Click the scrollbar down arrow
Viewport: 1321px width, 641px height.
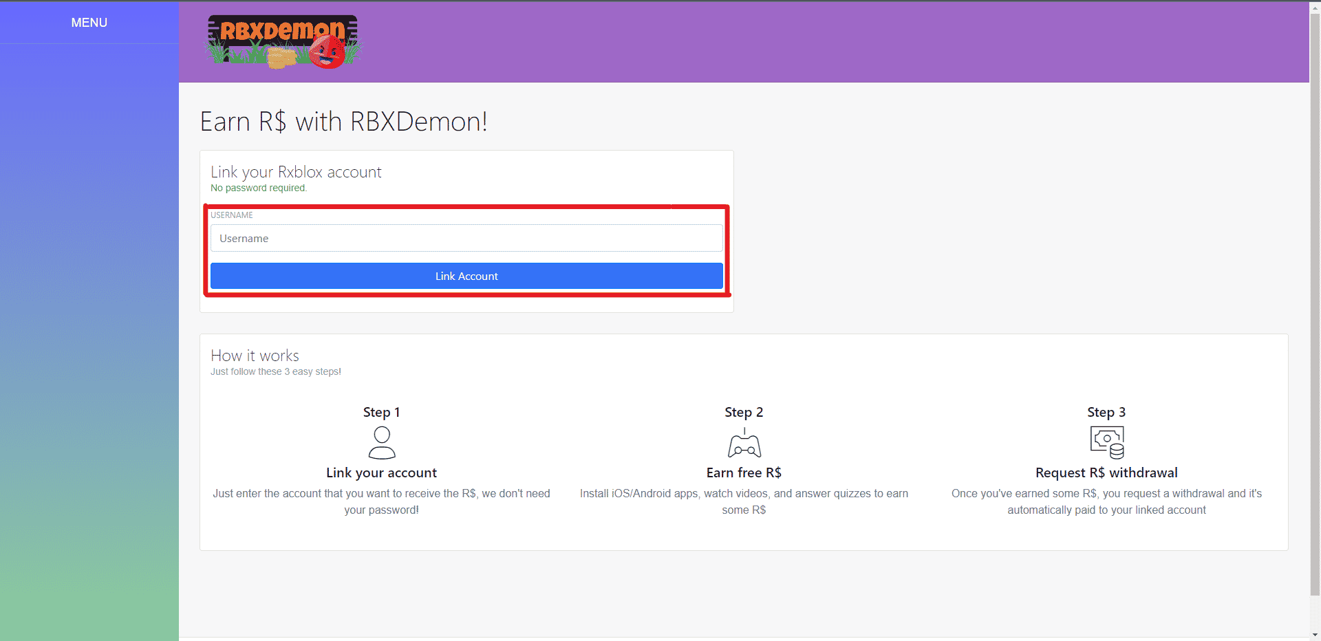1315,635
